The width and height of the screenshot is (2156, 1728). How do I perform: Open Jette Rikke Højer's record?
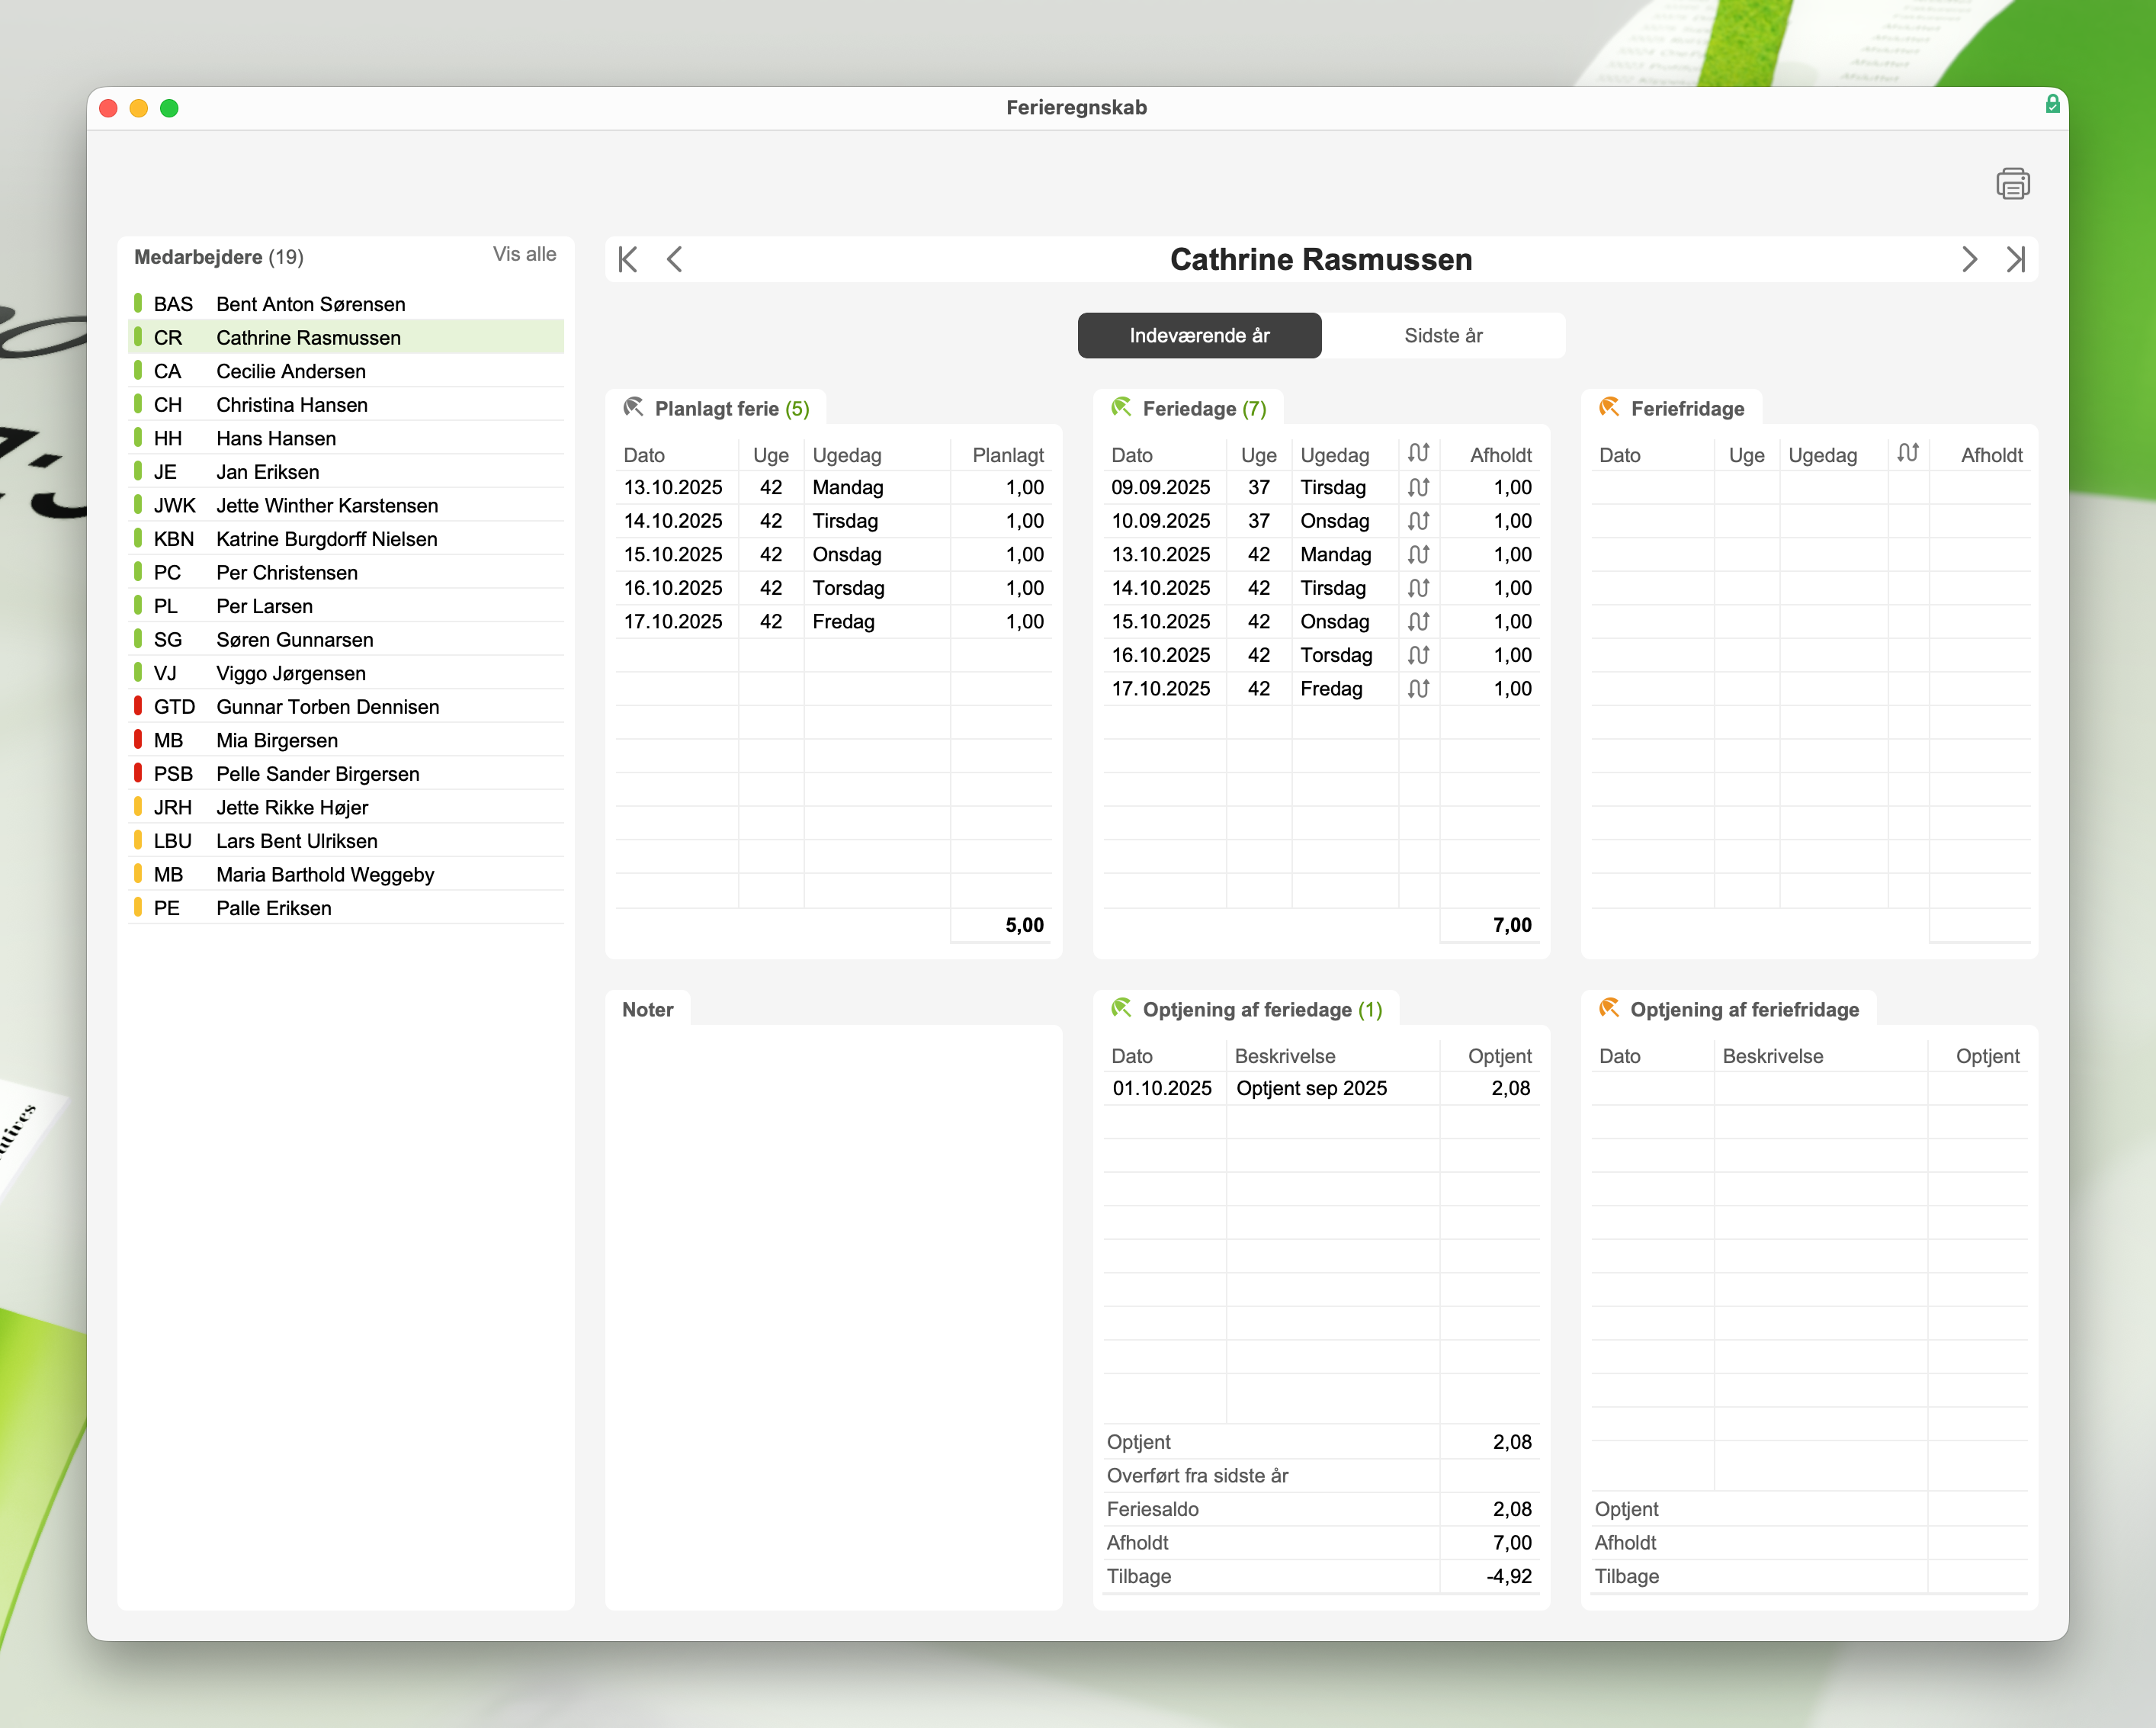(x=292, y=808)
